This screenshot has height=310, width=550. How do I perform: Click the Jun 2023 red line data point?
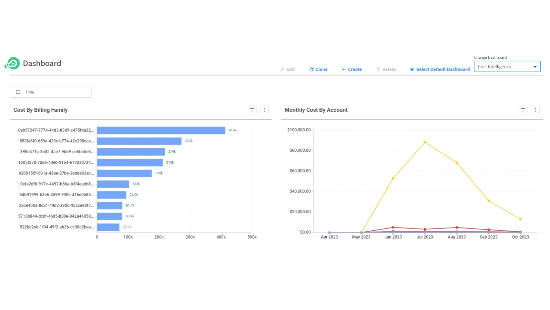tap(393, 227)
